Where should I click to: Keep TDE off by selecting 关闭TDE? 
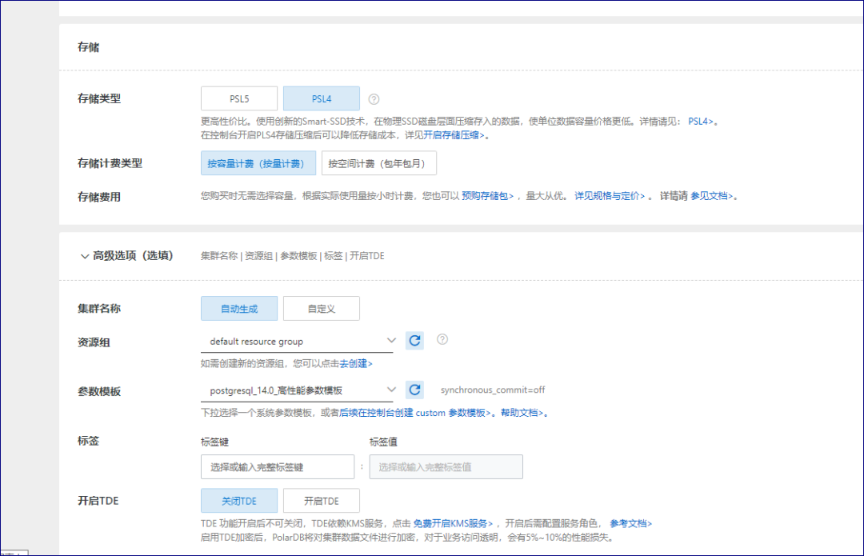(x=238, y=500)
